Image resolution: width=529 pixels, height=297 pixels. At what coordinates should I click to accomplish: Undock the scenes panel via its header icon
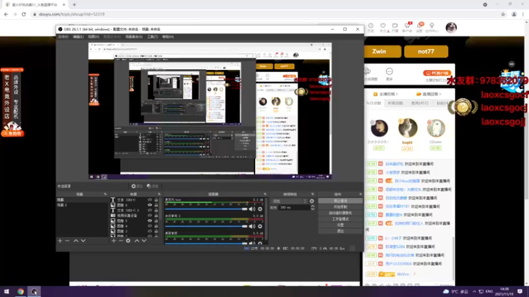[x=105, y=194]
